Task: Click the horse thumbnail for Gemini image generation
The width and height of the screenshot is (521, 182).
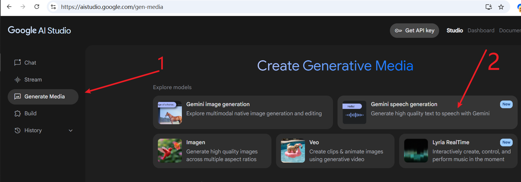Action: click(x=170, y=113)
